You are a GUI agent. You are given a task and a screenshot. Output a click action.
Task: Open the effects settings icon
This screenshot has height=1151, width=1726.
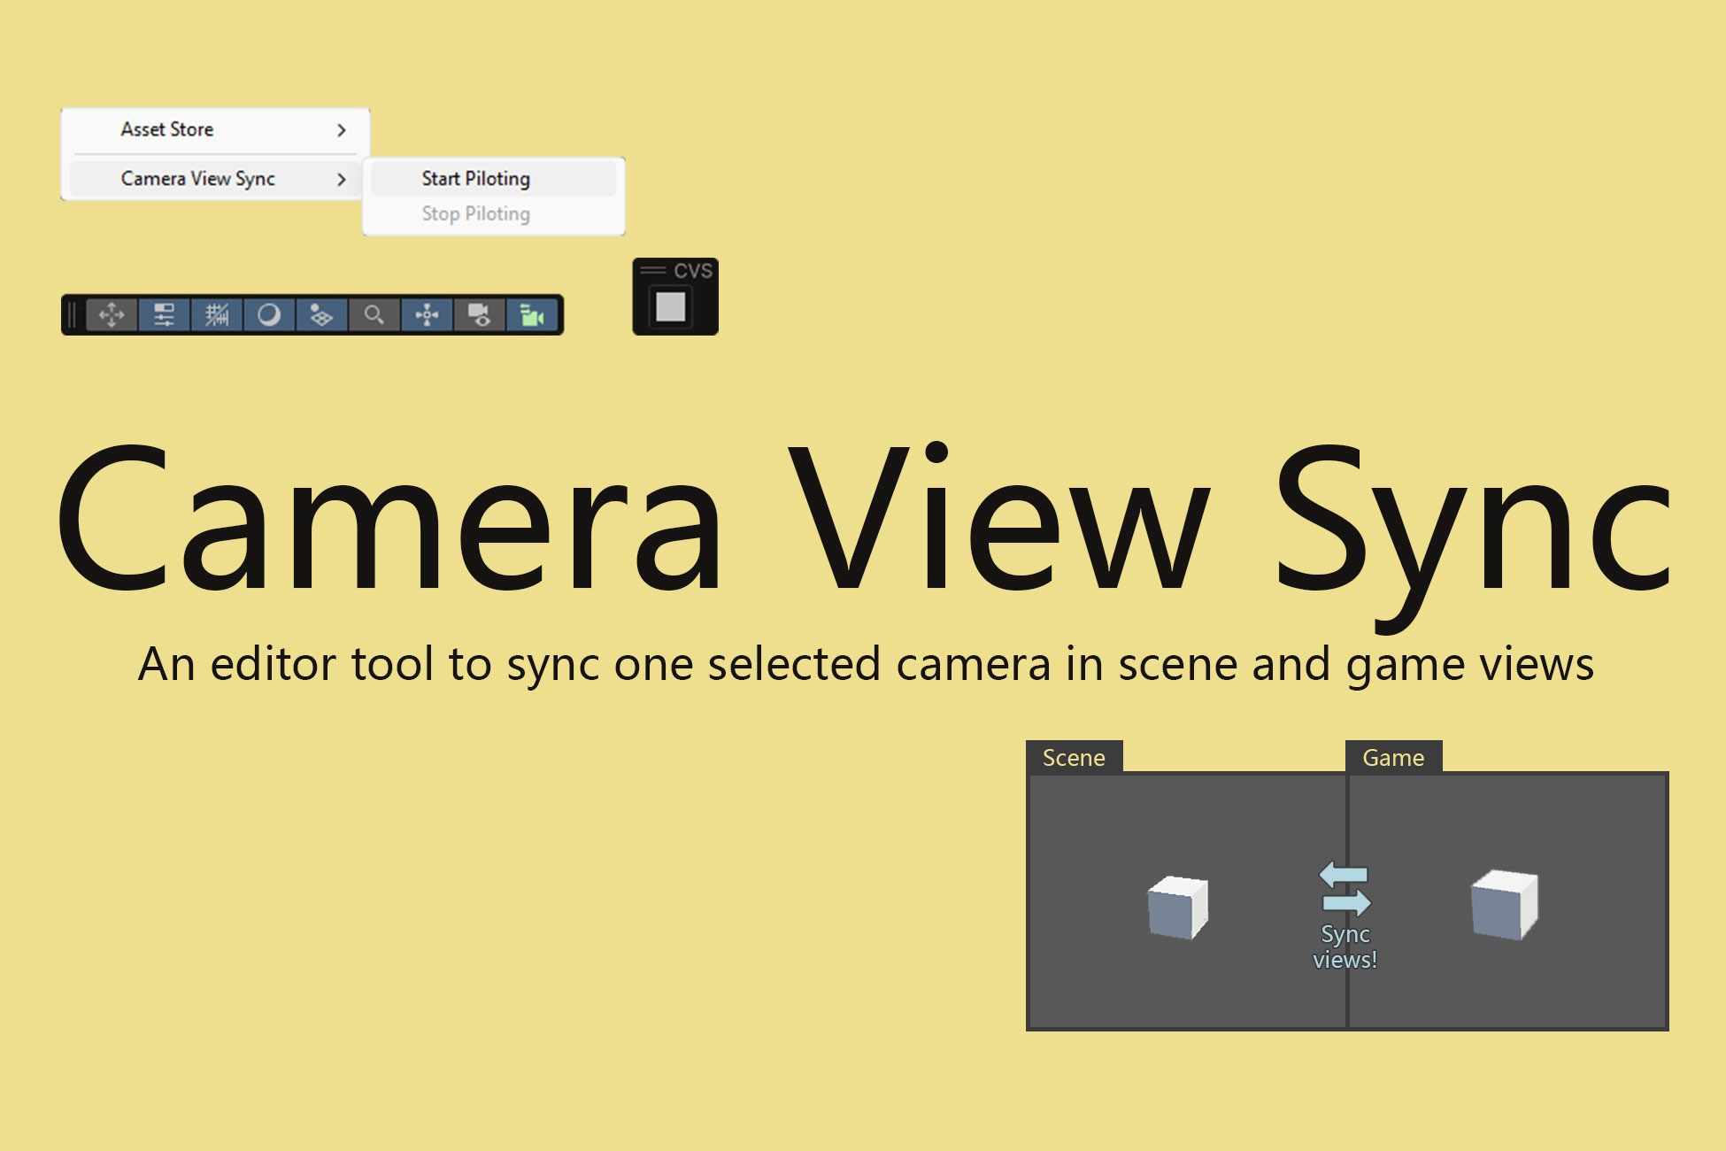click(x=164, y=316)
